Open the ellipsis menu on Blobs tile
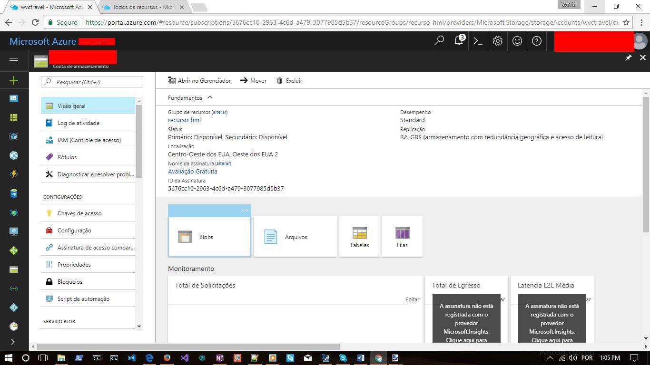 point(245,210)
